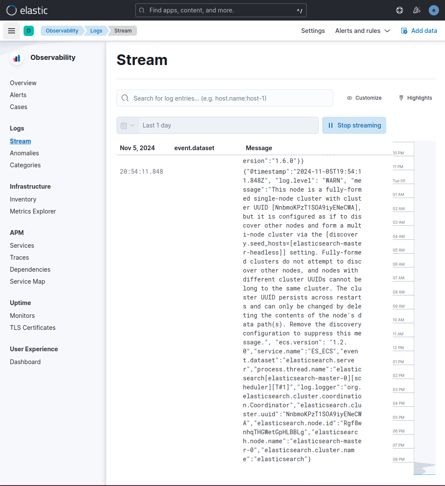This screenshot has height=486, width=445.
Task: Open the space selector 'D' badge
Action: pos(29,31)
